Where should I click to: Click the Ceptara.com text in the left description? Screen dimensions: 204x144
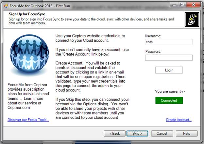tap(19, 108)
